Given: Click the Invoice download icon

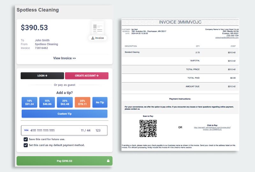Looking at the screenshot, I should click(93, 38).
